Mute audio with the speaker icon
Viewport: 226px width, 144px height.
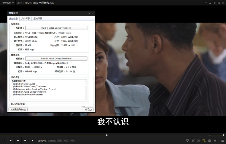(x=210, y=135)
